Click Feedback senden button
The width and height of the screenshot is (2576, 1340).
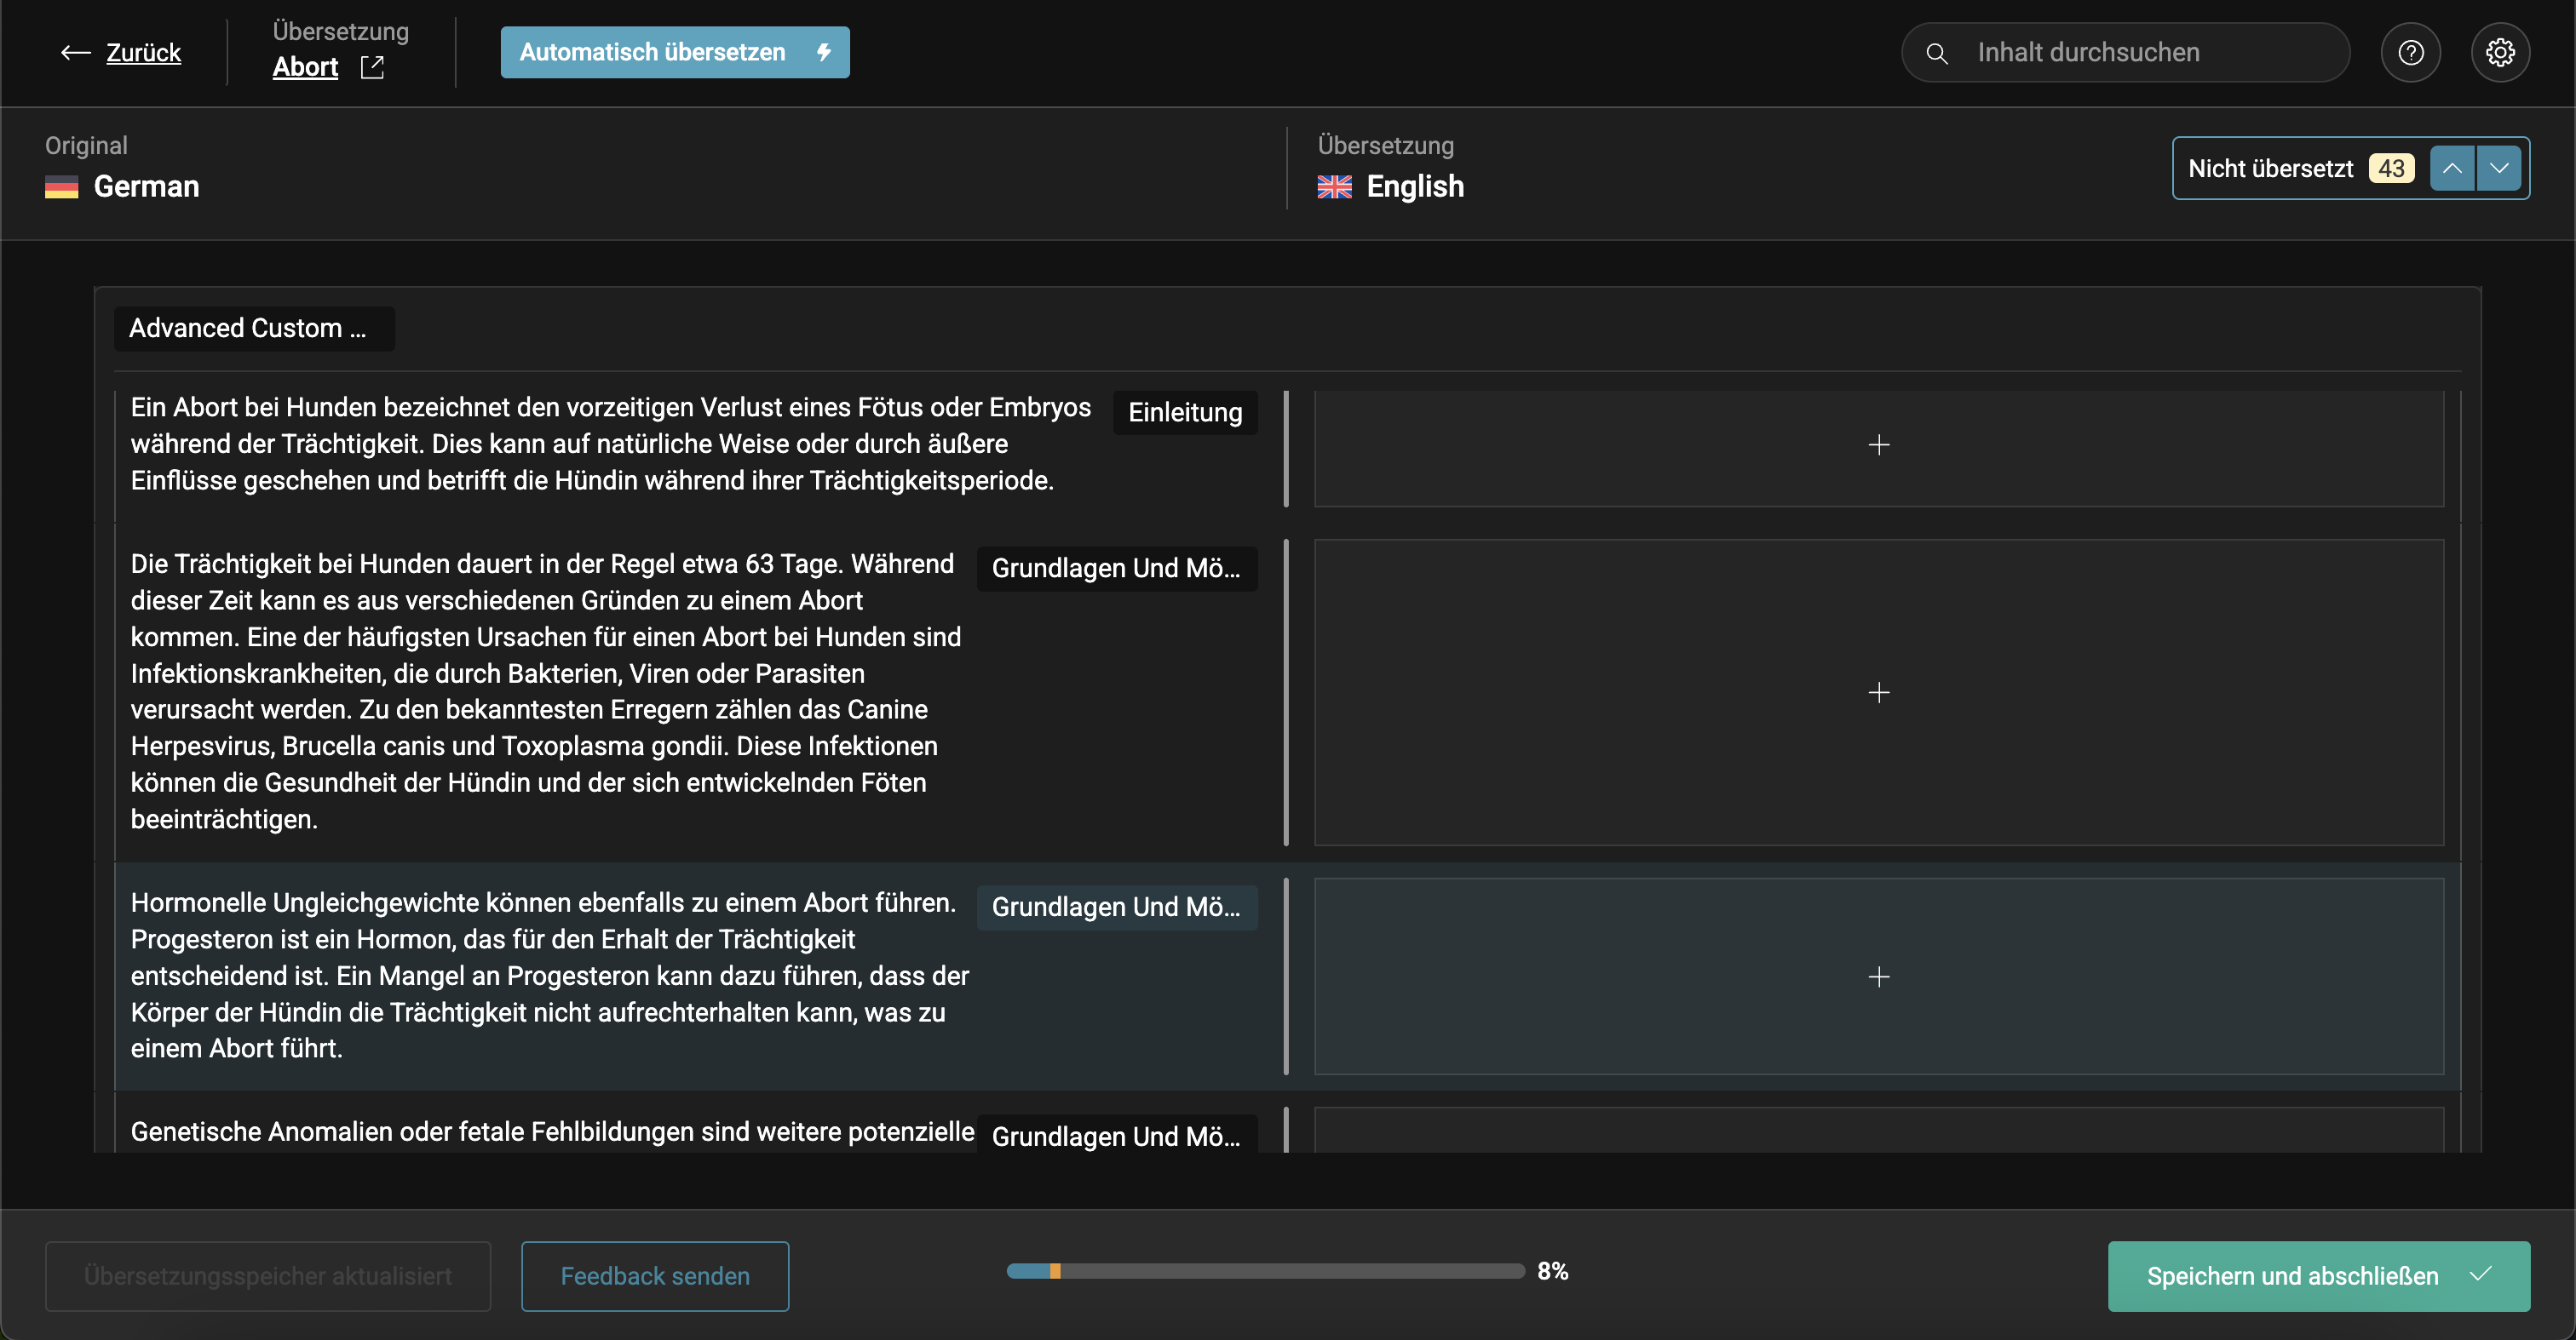tap(655, 1276)
